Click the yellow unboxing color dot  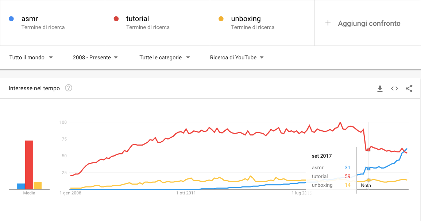[221, 19]
